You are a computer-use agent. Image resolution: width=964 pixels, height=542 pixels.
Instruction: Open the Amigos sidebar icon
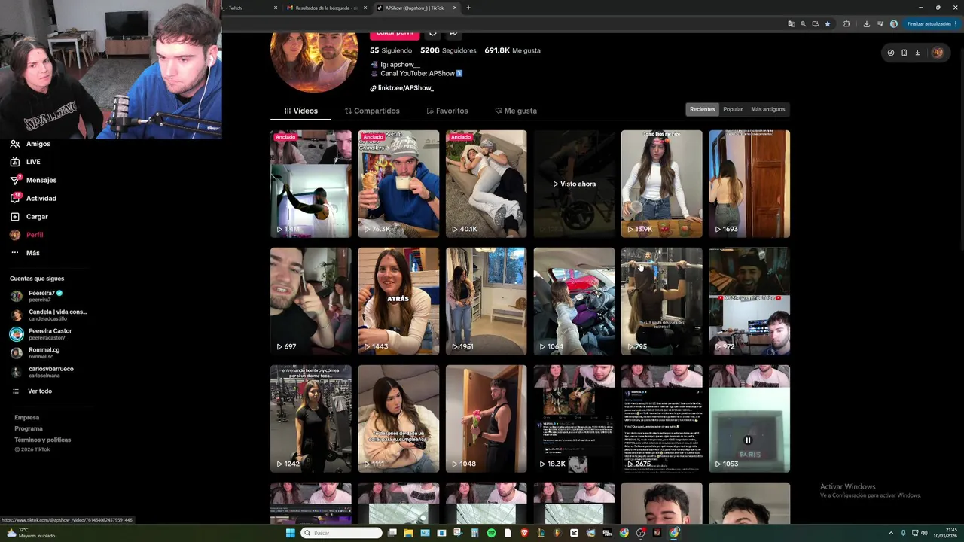[x=15, y=144]
